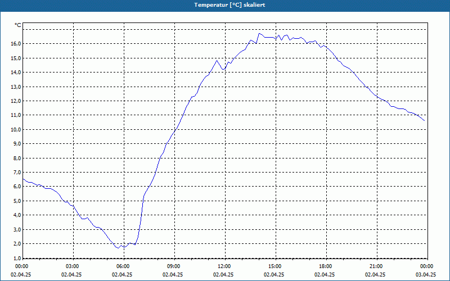Click the 12,0 y-axis label
This screenshot has height=281, width=450.
point(16,101)
